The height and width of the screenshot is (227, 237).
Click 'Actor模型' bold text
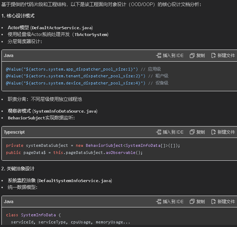[18, 28]
